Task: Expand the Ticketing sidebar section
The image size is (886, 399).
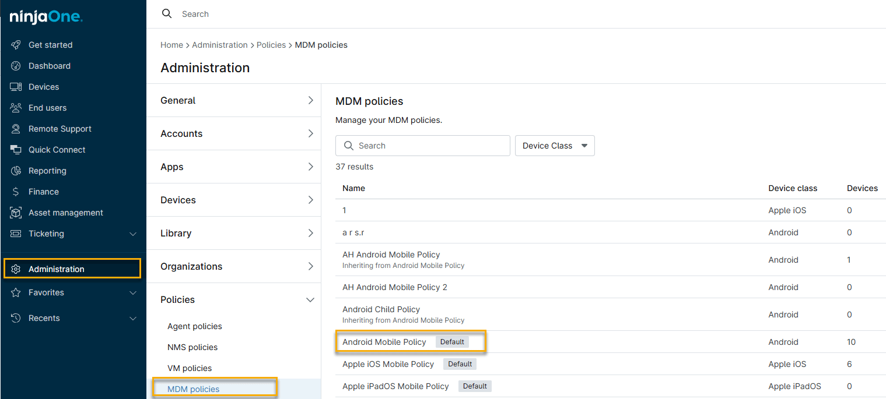Action: pos(132,234)
